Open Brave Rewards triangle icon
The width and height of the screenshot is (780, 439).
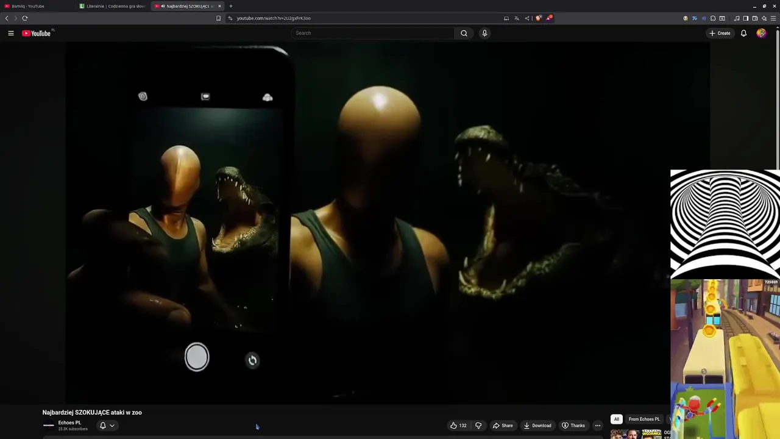pyautogui.click(x=548, y=18)
